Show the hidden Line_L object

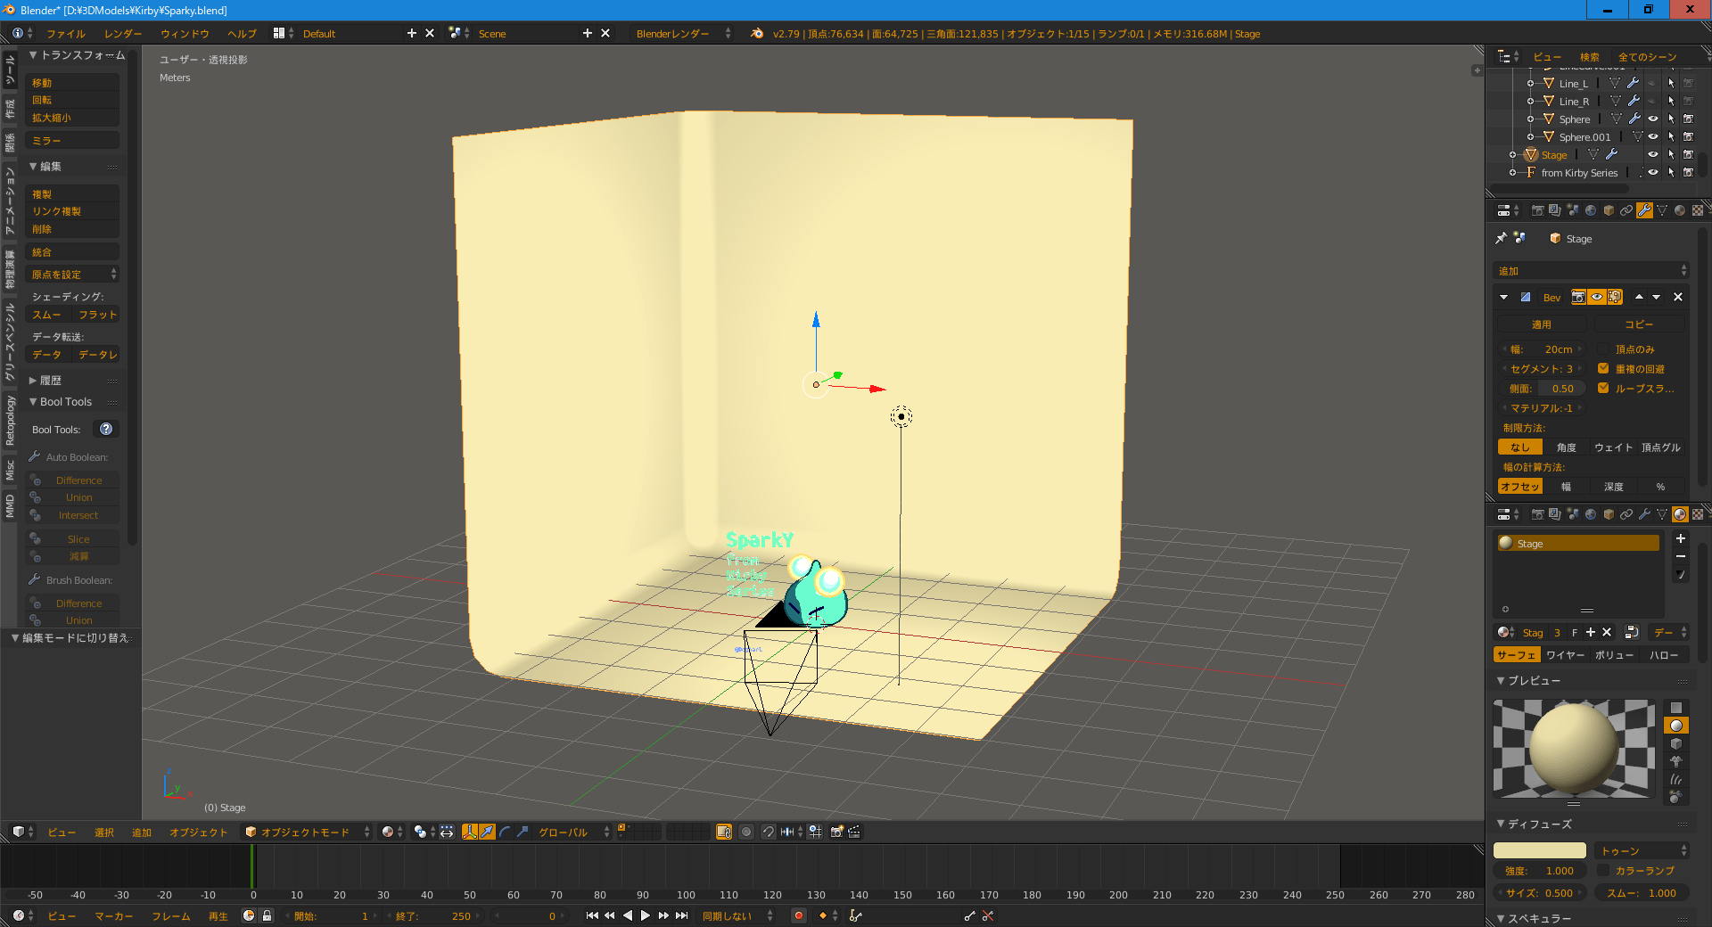1653,83
